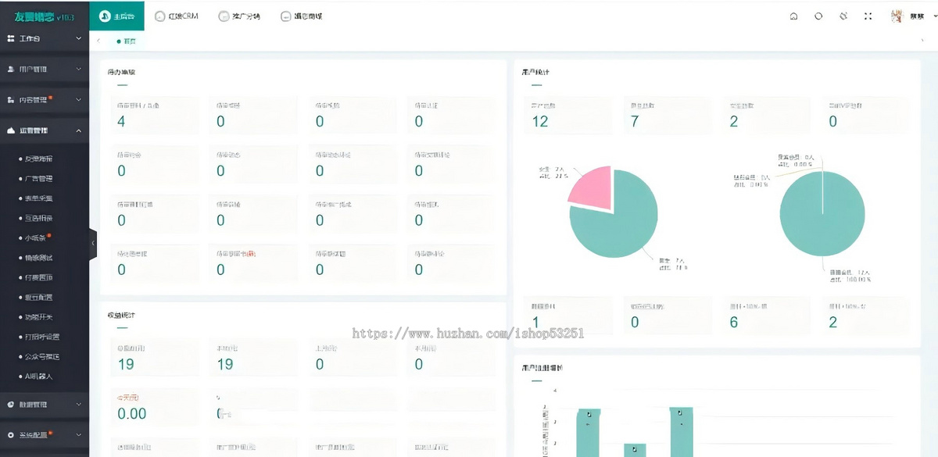The width and height of the screenshot is (938, 457).
Task: Toggle fullscreen with the four-corner icon
Action: click(868, 16)
